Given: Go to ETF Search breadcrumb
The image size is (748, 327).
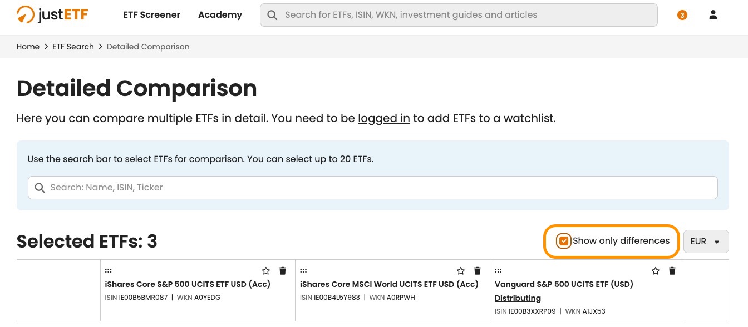Looking at the screenshot, I should 73,47.
